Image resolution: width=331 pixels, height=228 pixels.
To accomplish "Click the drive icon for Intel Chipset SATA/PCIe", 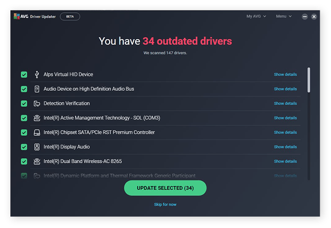I will coord(37,132).
